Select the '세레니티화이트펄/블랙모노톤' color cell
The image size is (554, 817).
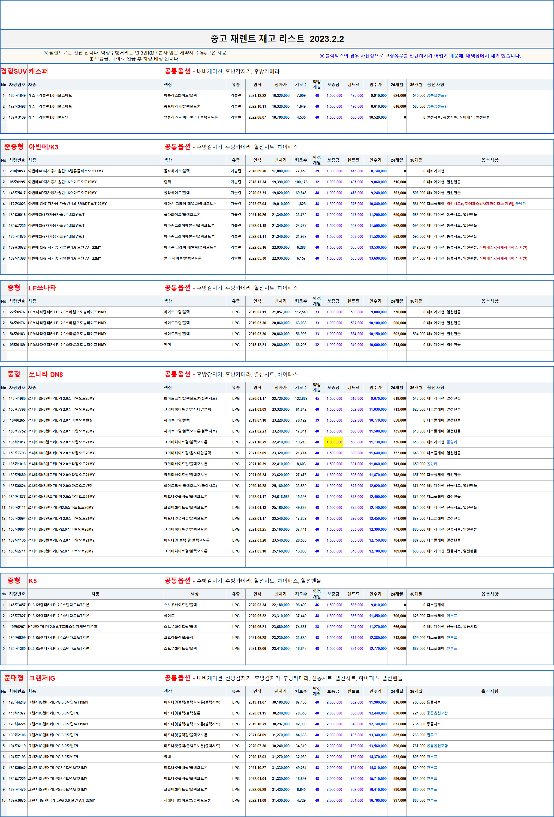pyautogui.click(x=195, y=800)
